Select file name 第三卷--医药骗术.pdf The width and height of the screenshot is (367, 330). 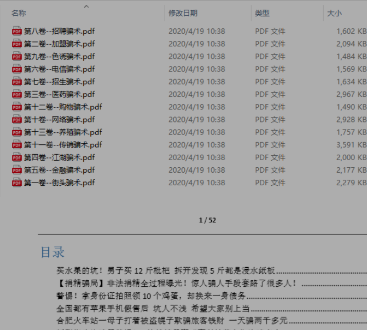point(60,95)
